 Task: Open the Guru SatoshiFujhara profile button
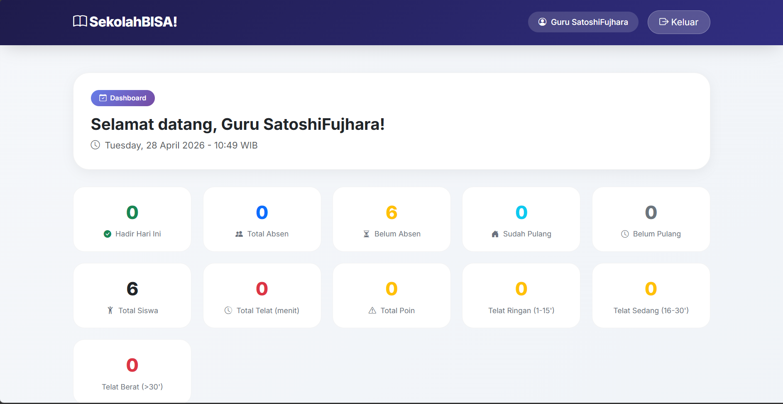583,22
